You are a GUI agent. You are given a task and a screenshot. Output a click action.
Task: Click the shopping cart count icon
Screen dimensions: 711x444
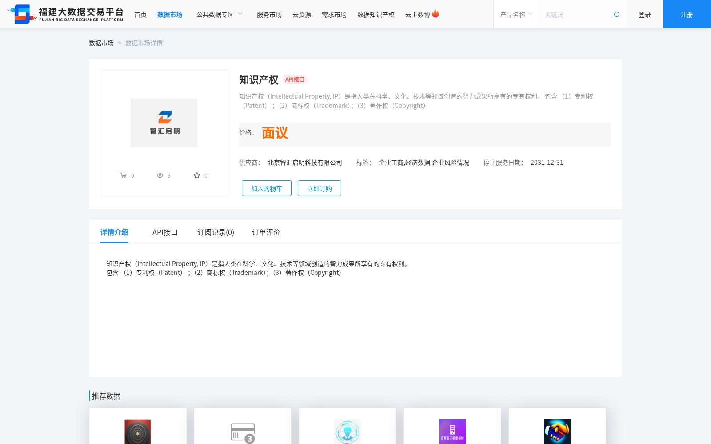(124, 175)
